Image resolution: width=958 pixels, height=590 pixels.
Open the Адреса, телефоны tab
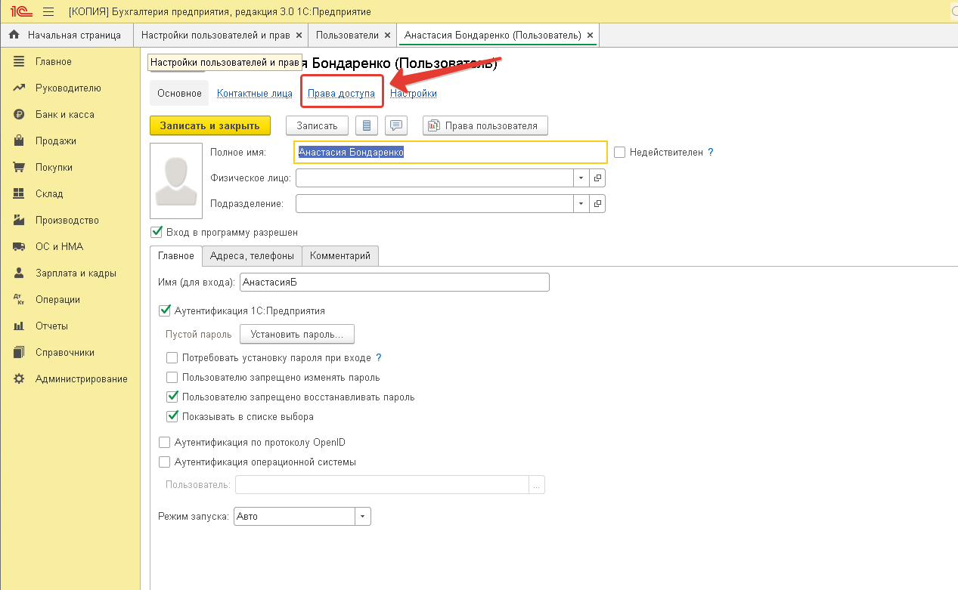(x=252, y=256)
